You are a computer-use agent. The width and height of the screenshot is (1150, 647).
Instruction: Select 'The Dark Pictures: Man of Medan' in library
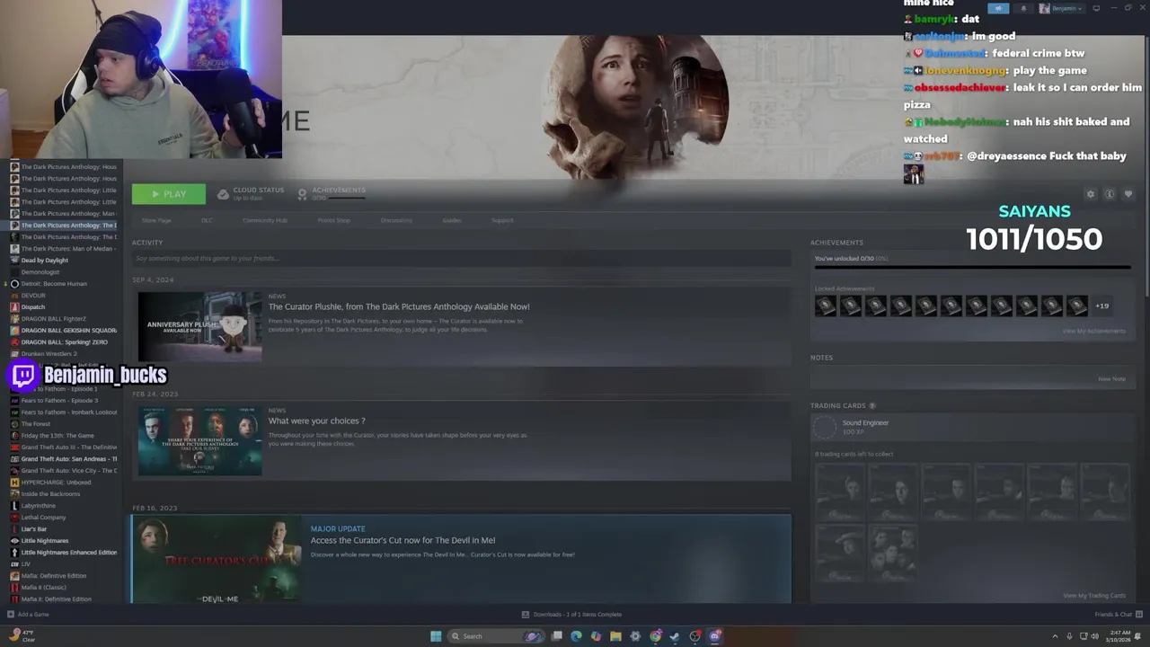pyautogui.click(x=68, y=249)
